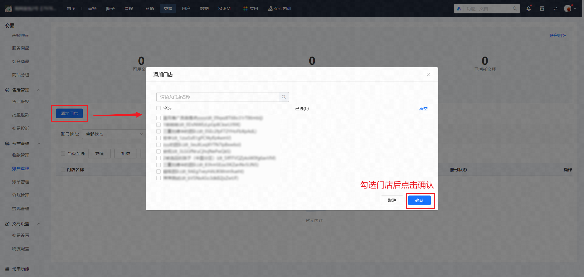Click the search magnifier in top search box

click(x=515, y=9)
